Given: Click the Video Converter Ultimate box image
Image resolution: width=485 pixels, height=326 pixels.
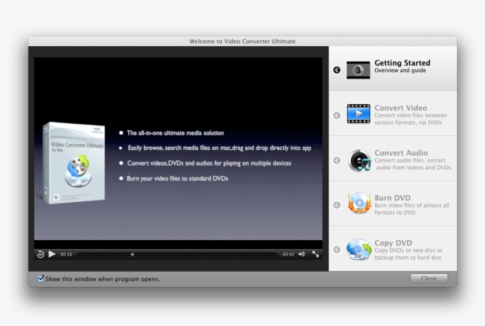Looking at the screenshot, I should [73, 163].
